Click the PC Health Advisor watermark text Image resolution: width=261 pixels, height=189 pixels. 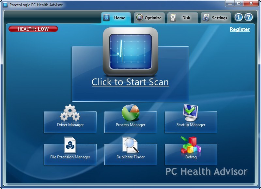(206, 172)
